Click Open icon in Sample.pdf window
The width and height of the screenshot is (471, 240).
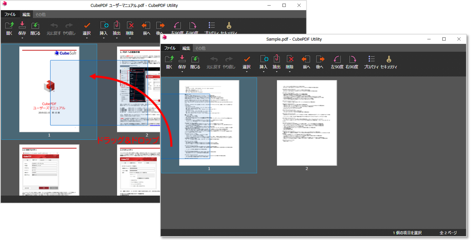click(169, 59)
